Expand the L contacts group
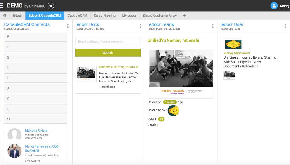Viewport: 290px width, 165px height. point(36,109)
